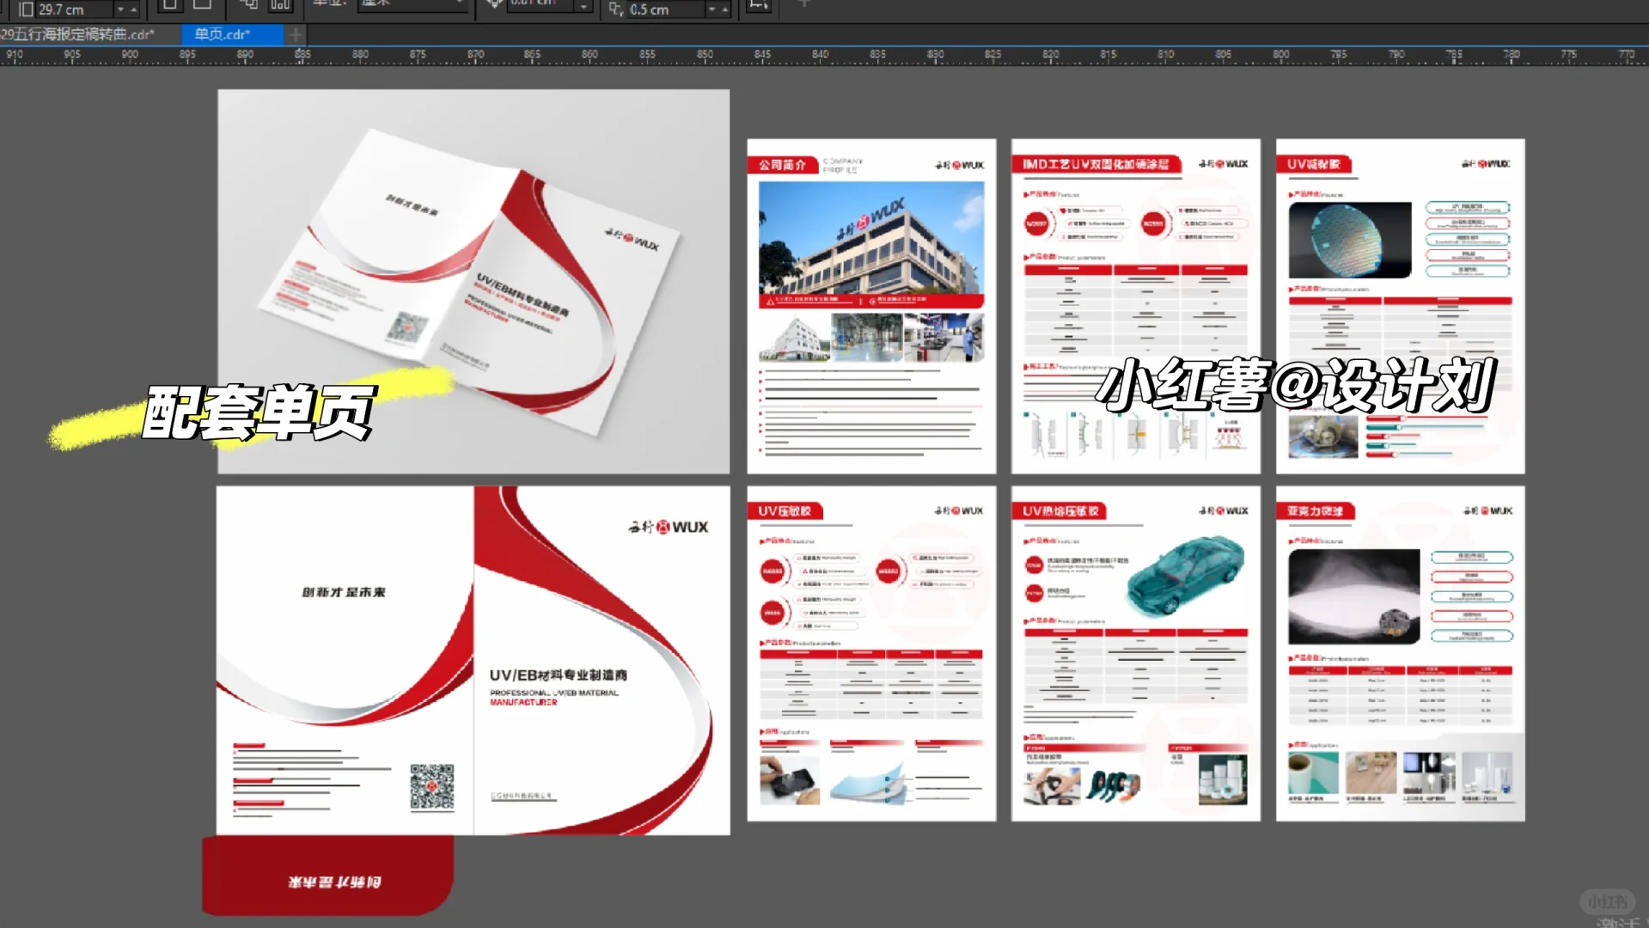The height and width of the screenshot is (928, 1649).
Task: Select the 创新才是未来 slogan on the flat back cover
Action: tap(344, 592)
